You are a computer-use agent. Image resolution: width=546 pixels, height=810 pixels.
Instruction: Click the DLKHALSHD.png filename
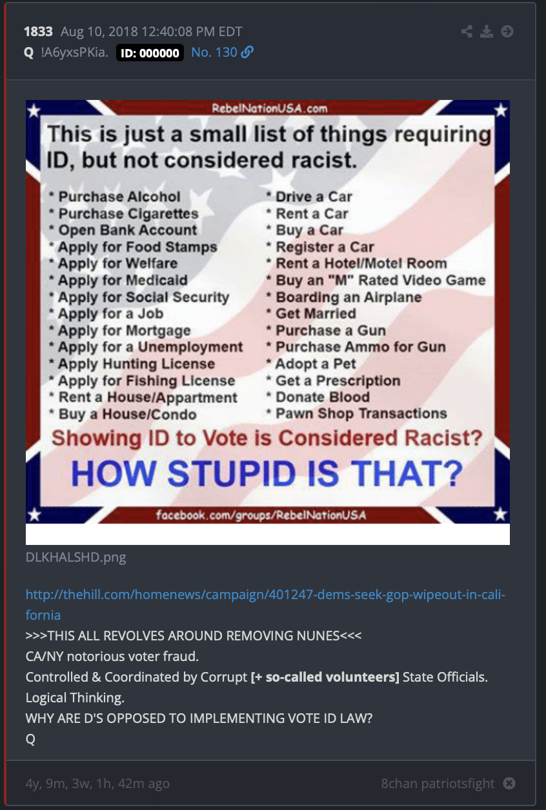tap(76, 558)
